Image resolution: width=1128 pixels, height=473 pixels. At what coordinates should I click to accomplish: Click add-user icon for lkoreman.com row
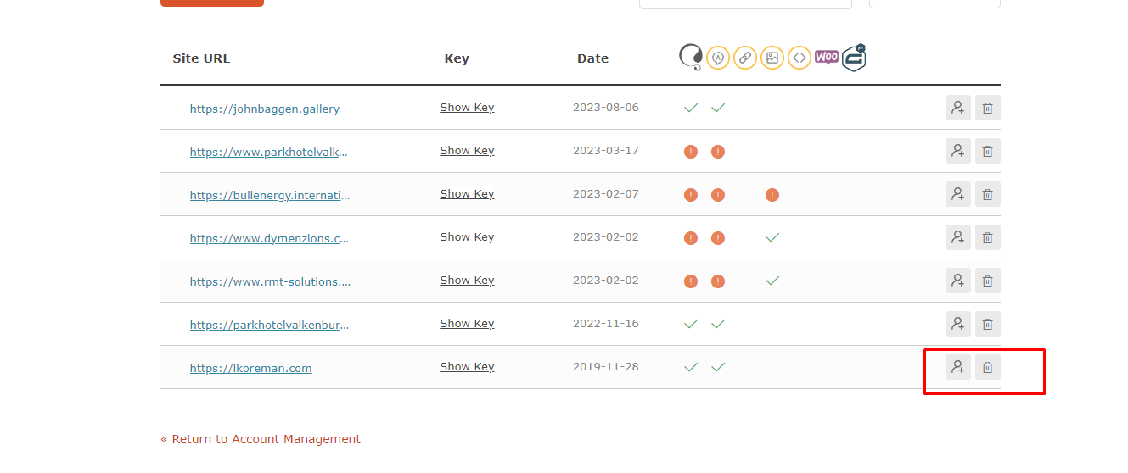click(x=958, y=367)
